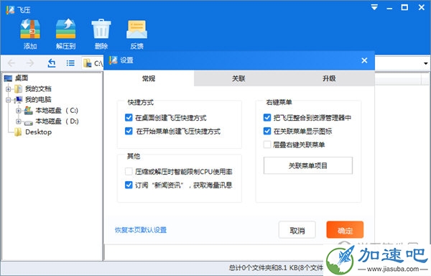The width and height of the screenshot is (431, 276).
Task: Go back with the left arrow
Action: 11,63
